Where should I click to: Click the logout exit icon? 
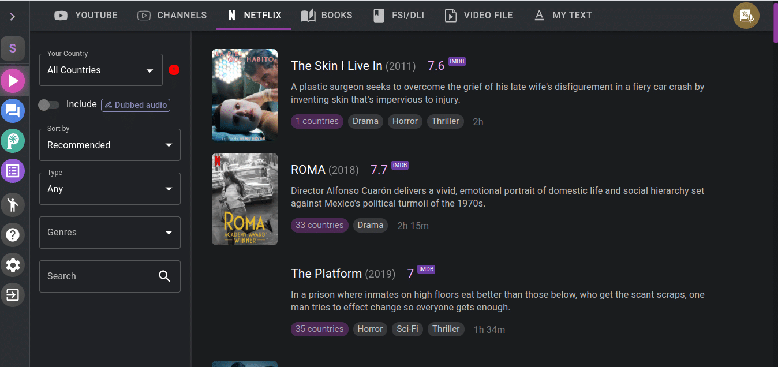click(x=13, y=295)
